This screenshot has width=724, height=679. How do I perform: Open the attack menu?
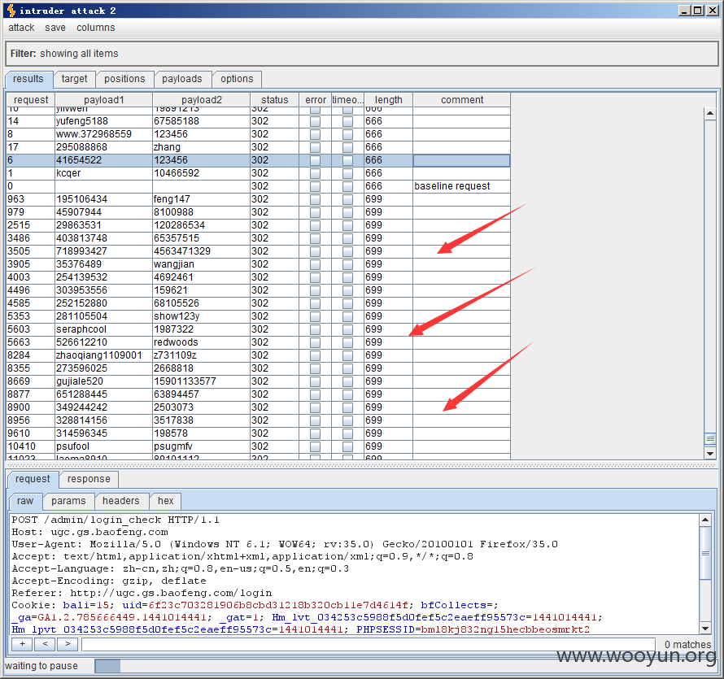pyautogui.click(x=21, y=28)
